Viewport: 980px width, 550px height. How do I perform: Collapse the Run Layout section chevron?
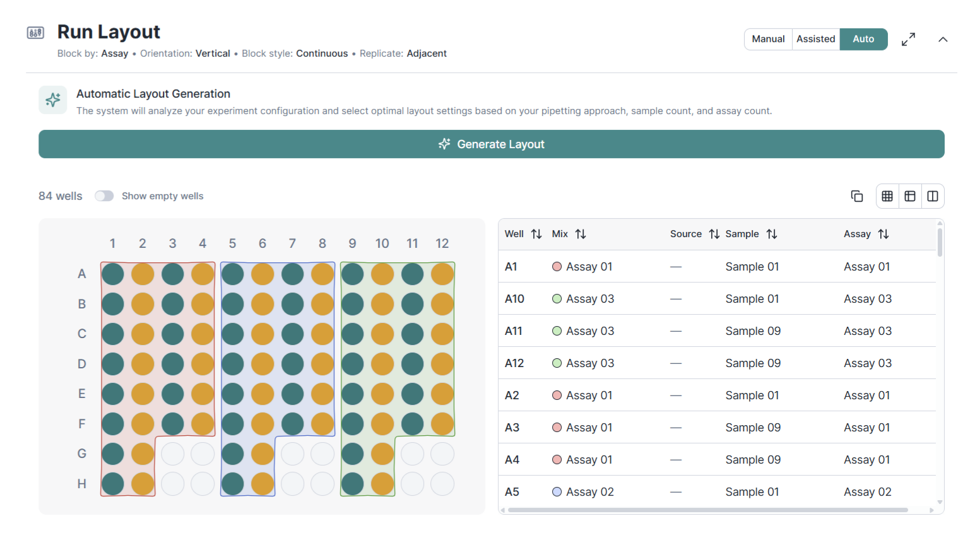(x=943, y=39)
